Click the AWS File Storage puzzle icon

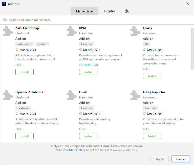pos(8,31)
